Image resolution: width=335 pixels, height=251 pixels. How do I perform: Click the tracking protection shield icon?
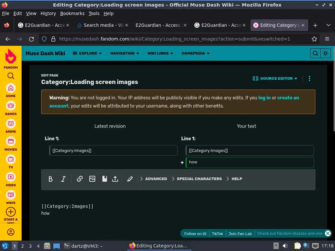tap(44, 39)
